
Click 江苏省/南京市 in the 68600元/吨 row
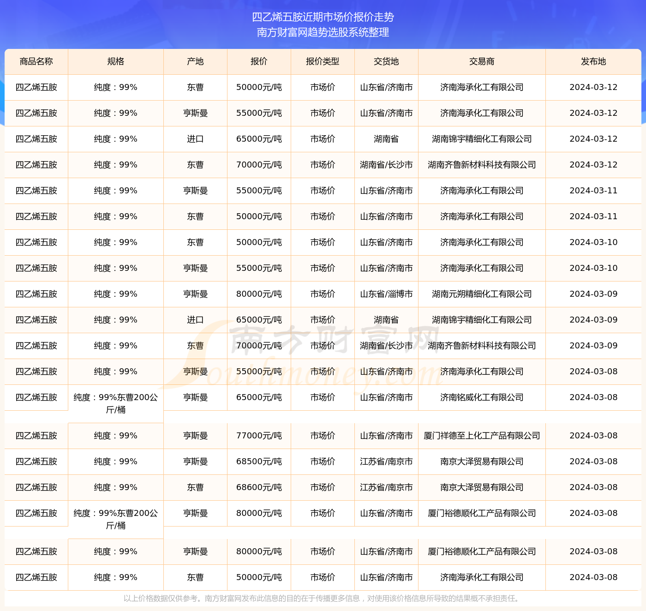point(387,487)
